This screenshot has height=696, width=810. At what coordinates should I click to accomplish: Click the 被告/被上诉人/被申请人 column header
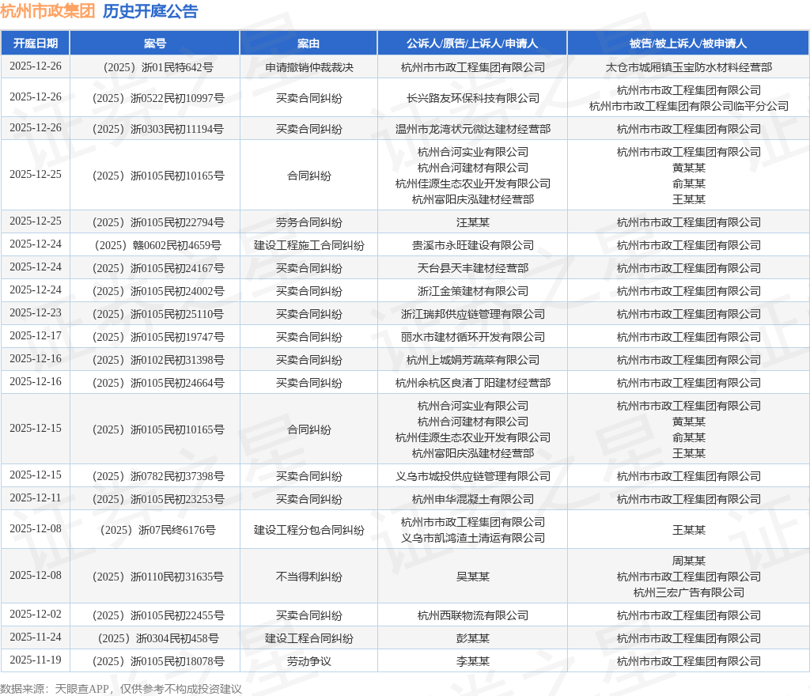[688, 43]
